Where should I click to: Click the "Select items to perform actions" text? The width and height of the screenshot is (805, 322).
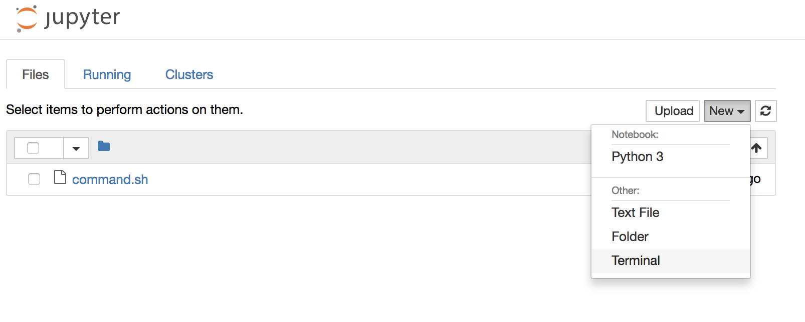point(124,109)
